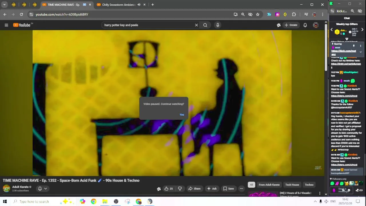The image size is (366, 206).
Task: Expand the pinned kick.com message chevron
Action: click(x=361, y=52)
